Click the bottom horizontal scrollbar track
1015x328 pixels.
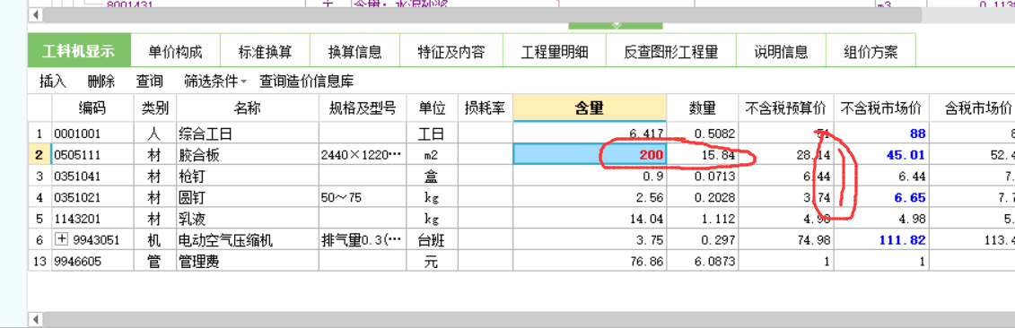click(x=528, y=320)
